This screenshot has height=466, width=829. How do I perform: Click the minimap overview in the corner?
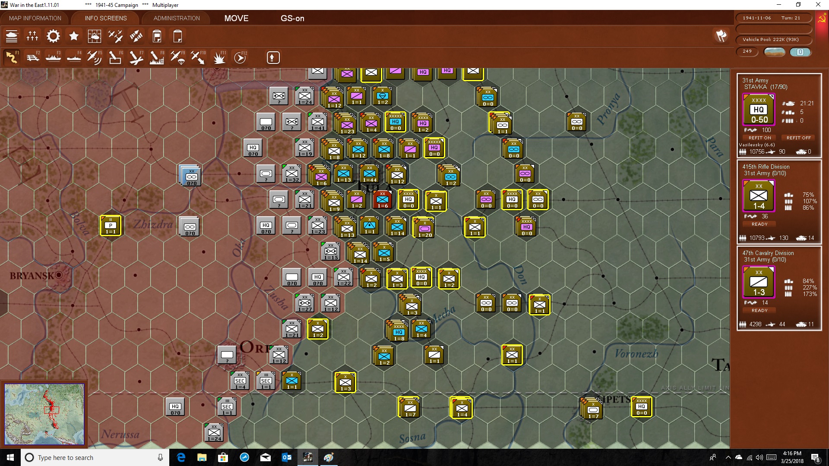(44, 414)
